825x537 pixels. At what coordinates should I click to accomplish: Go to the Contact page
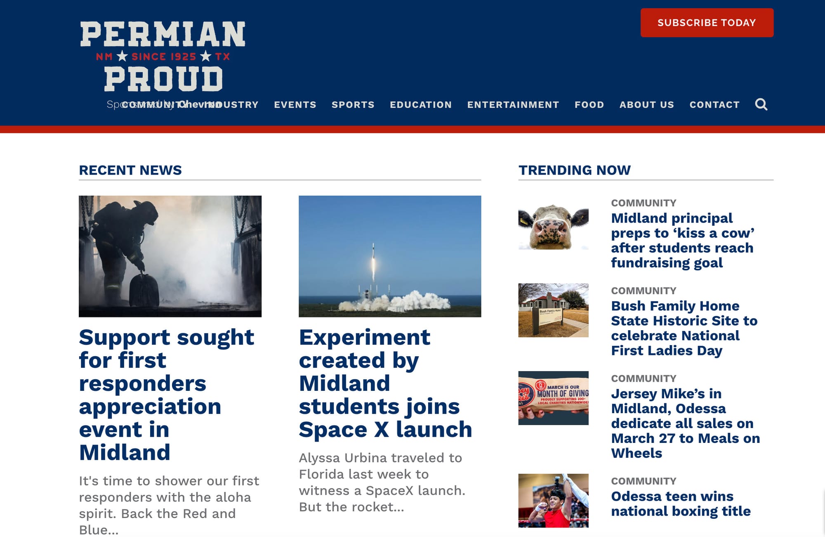[714, 105]
